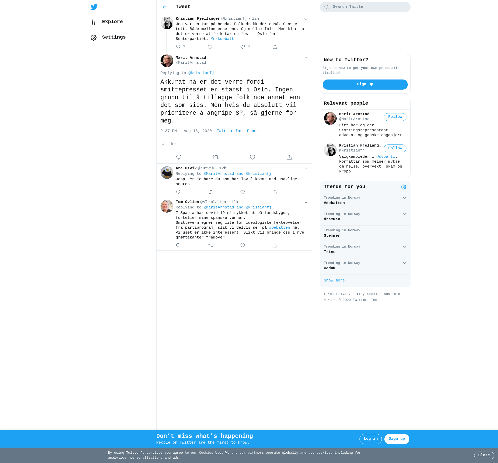Follow Marit Arnstad

pyautogui.click(x=395, y=117)
